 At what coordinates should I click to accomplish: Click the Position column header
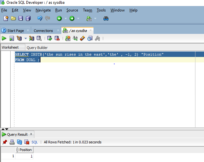[x=24, y=150]
